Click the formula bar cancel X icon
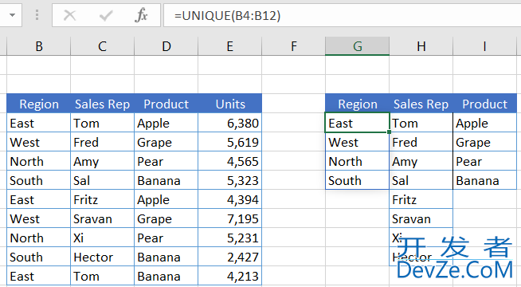This screenshot has width=521, height=287. point(70,15)
